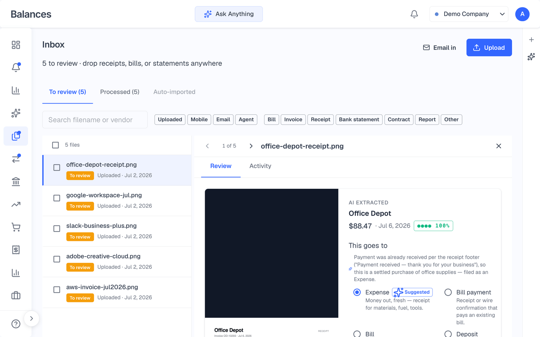Click the Email in button
This screenshot has height=337, width=540.
pos(439,48)
